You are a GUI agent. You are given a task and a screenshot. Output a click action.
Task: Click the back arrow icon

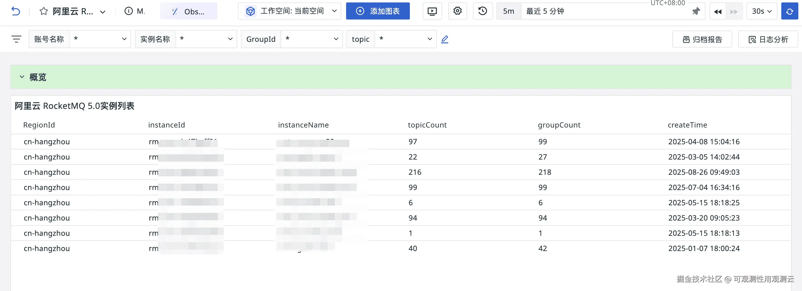tap(16, 12)
